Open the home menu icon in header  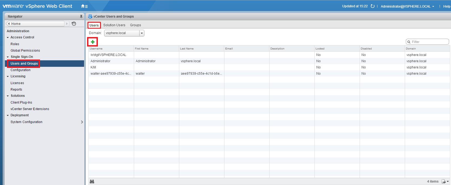[84, 6]
